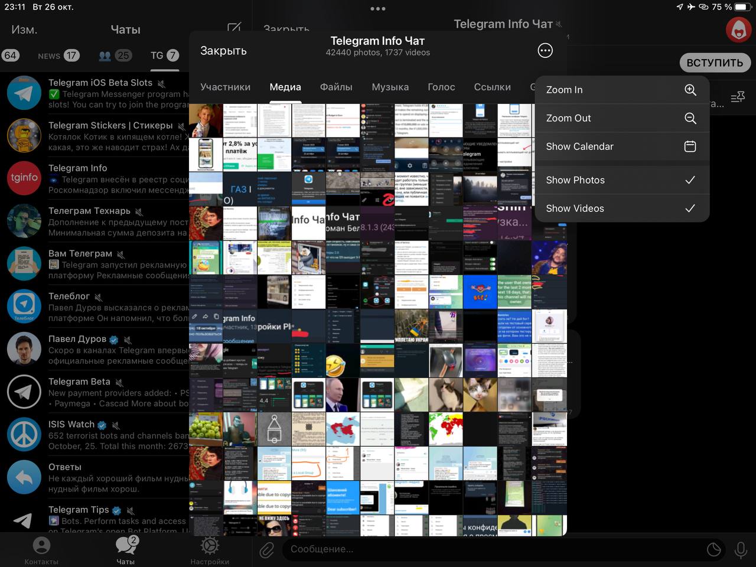Viewport: 756px width, 567px height.
Task: Tap the paperclip attachment icon
Action: pyautogui.click(x=267, y=550)
